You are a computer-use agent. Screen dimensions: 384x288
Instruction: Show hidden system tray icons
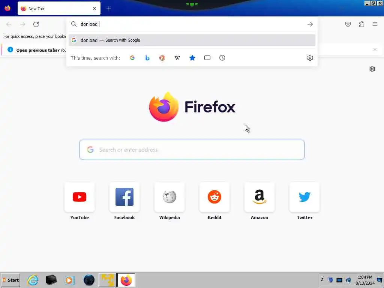coord(322,280)
